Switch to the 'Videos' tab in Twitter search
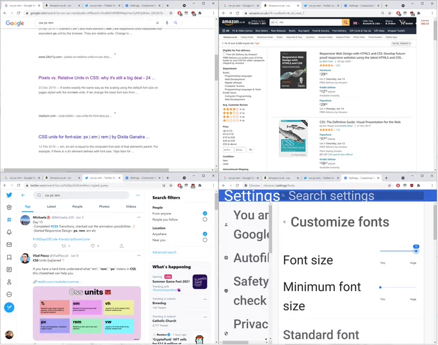 click(131, 206)
